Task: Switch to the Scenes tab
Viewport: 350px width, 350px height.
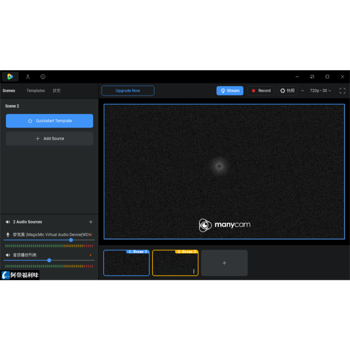Action: (x=9, y=91)
